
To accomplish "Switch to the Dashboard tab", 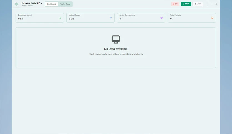I will click(x=52, y=4).
